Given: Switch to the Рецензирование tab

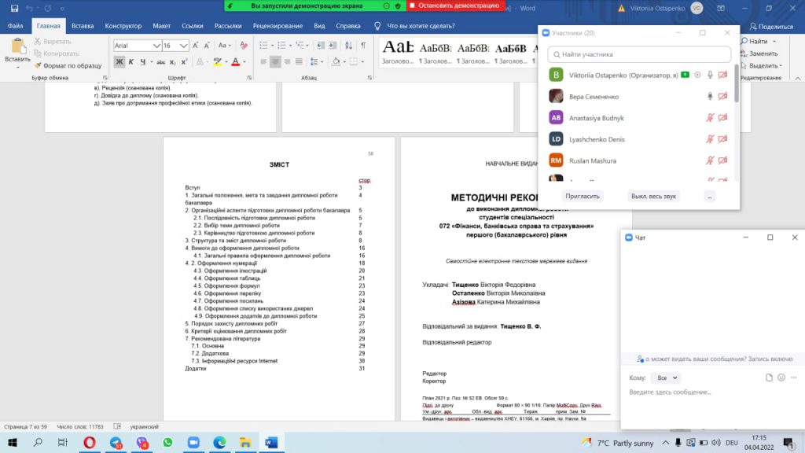Looking at the screenshot, I should click(x=278, y=26).
